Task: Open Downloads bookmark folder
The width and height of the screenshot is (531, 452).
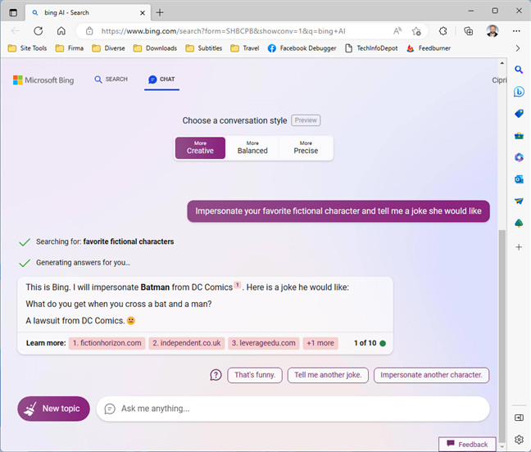Action: pos(155,48)
